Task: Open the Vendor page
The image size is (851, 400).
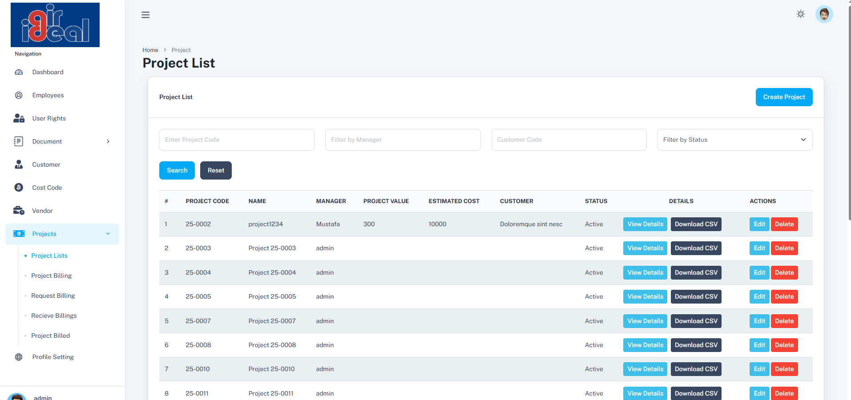Action: (42, 211)
